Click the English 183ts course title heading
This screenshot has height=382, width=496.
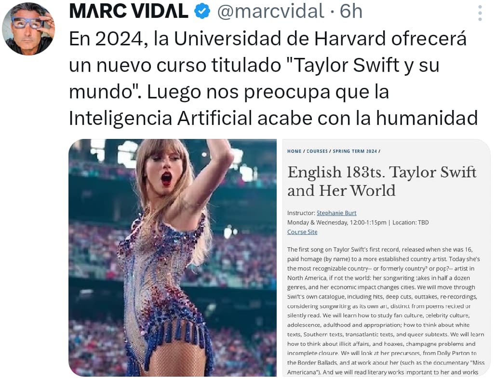pos(382,181)
